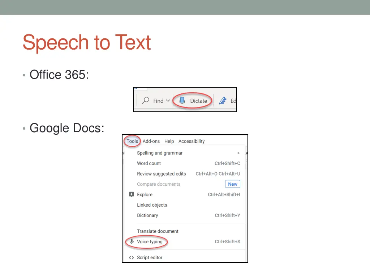Click the Script editor code icon
The width and height of the screenshot is (370, 278).
tap(132, 258)
